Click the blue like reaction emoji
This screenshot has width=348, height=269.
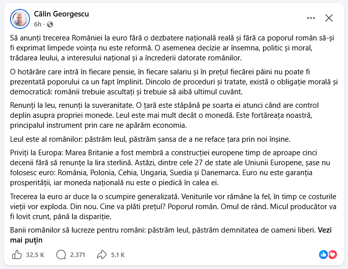323,255
